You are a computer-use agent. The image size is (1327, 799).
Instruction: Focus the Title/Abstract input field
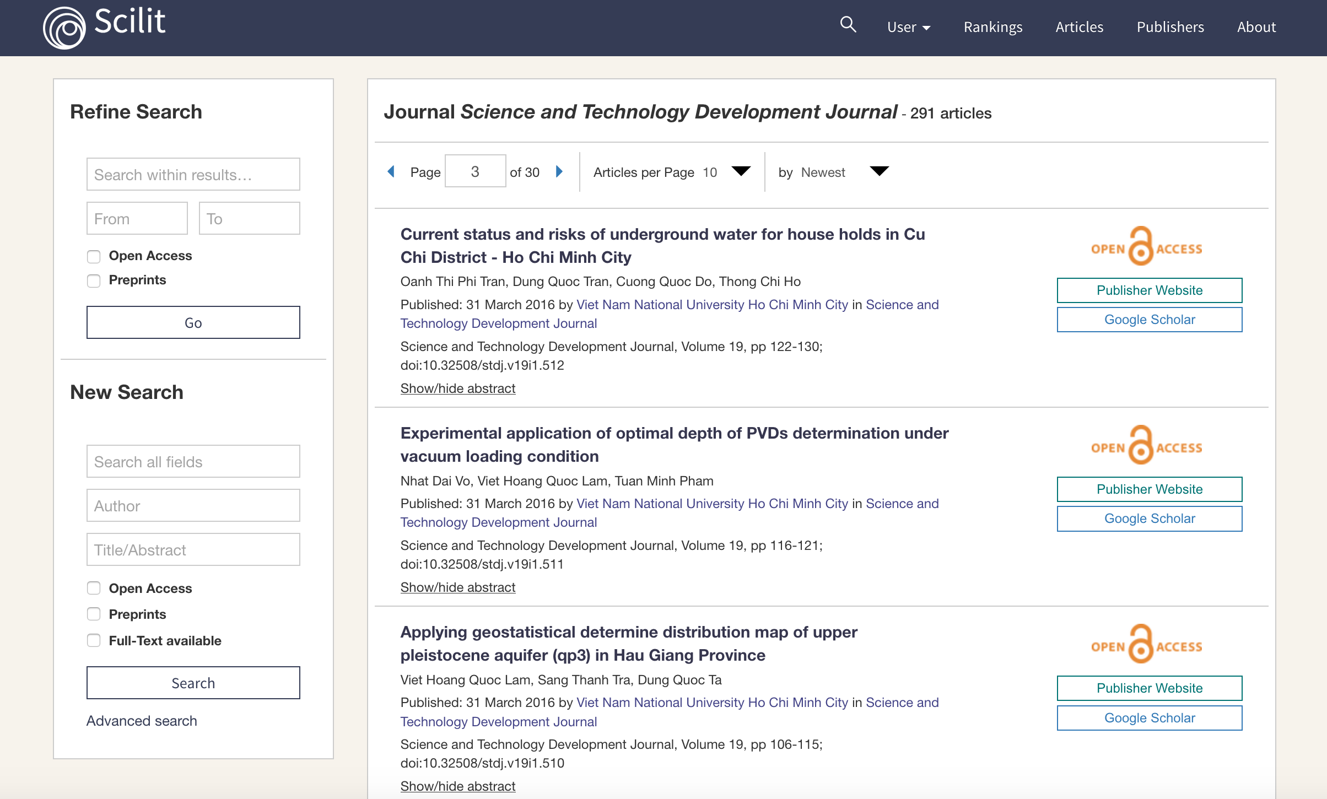(193, 549)
